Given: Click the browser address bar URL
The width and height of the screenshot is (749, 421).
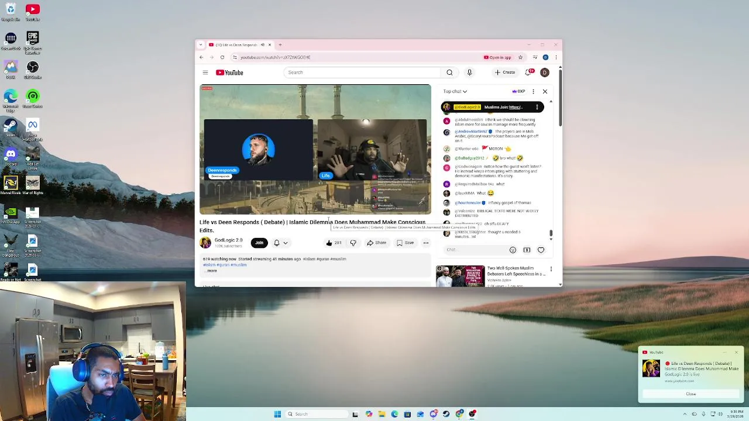Looking at the screenshot, I should point(276,57).
